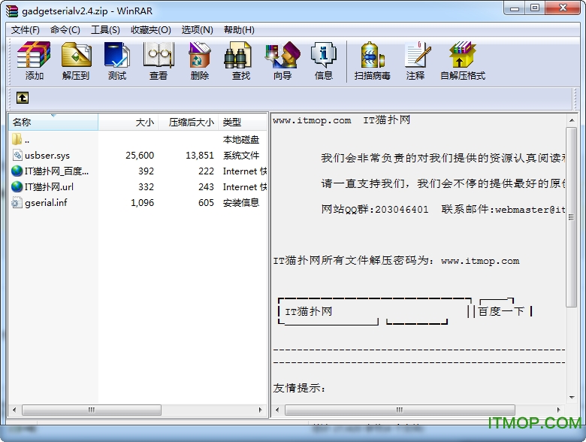Click the packed size value 13,851
586x442 pixels.
tap(200, 155)
